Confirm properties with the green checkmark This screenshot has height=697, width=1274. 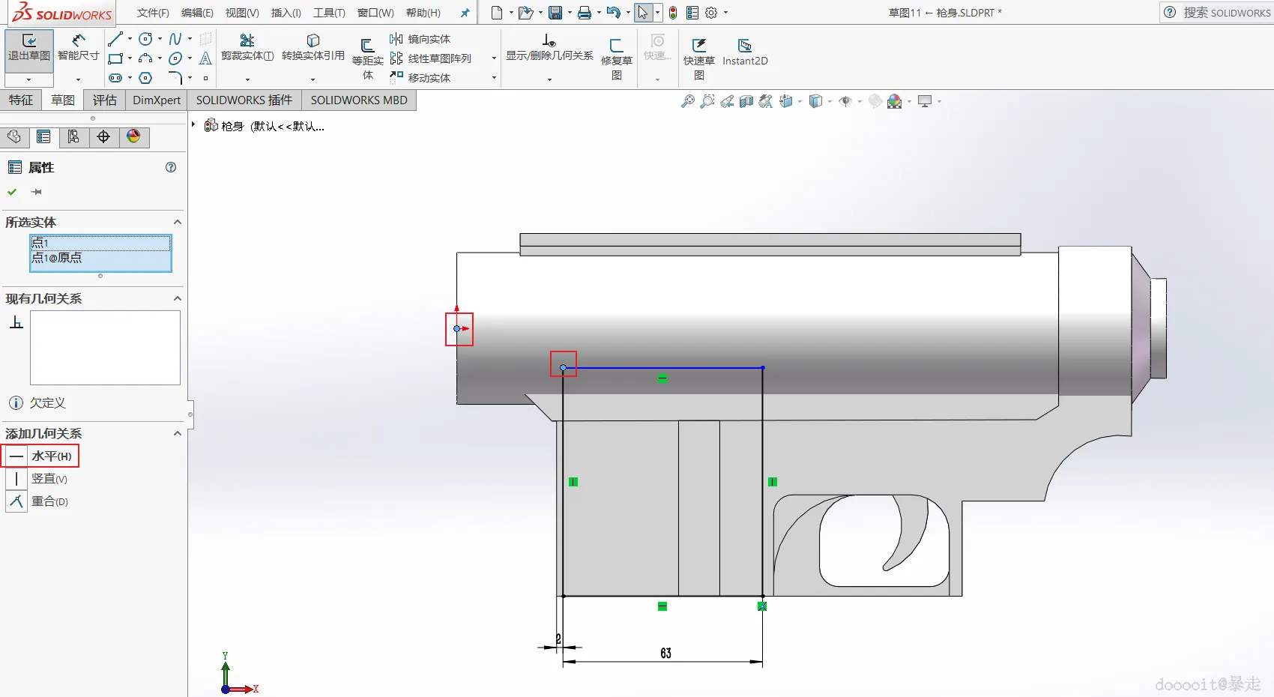click(12, 192)
